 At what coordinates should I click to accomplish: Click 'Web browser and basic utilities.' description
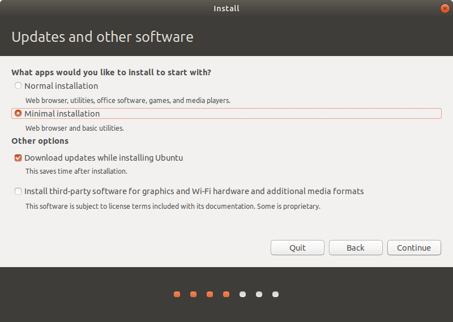(x=75, y=128)
